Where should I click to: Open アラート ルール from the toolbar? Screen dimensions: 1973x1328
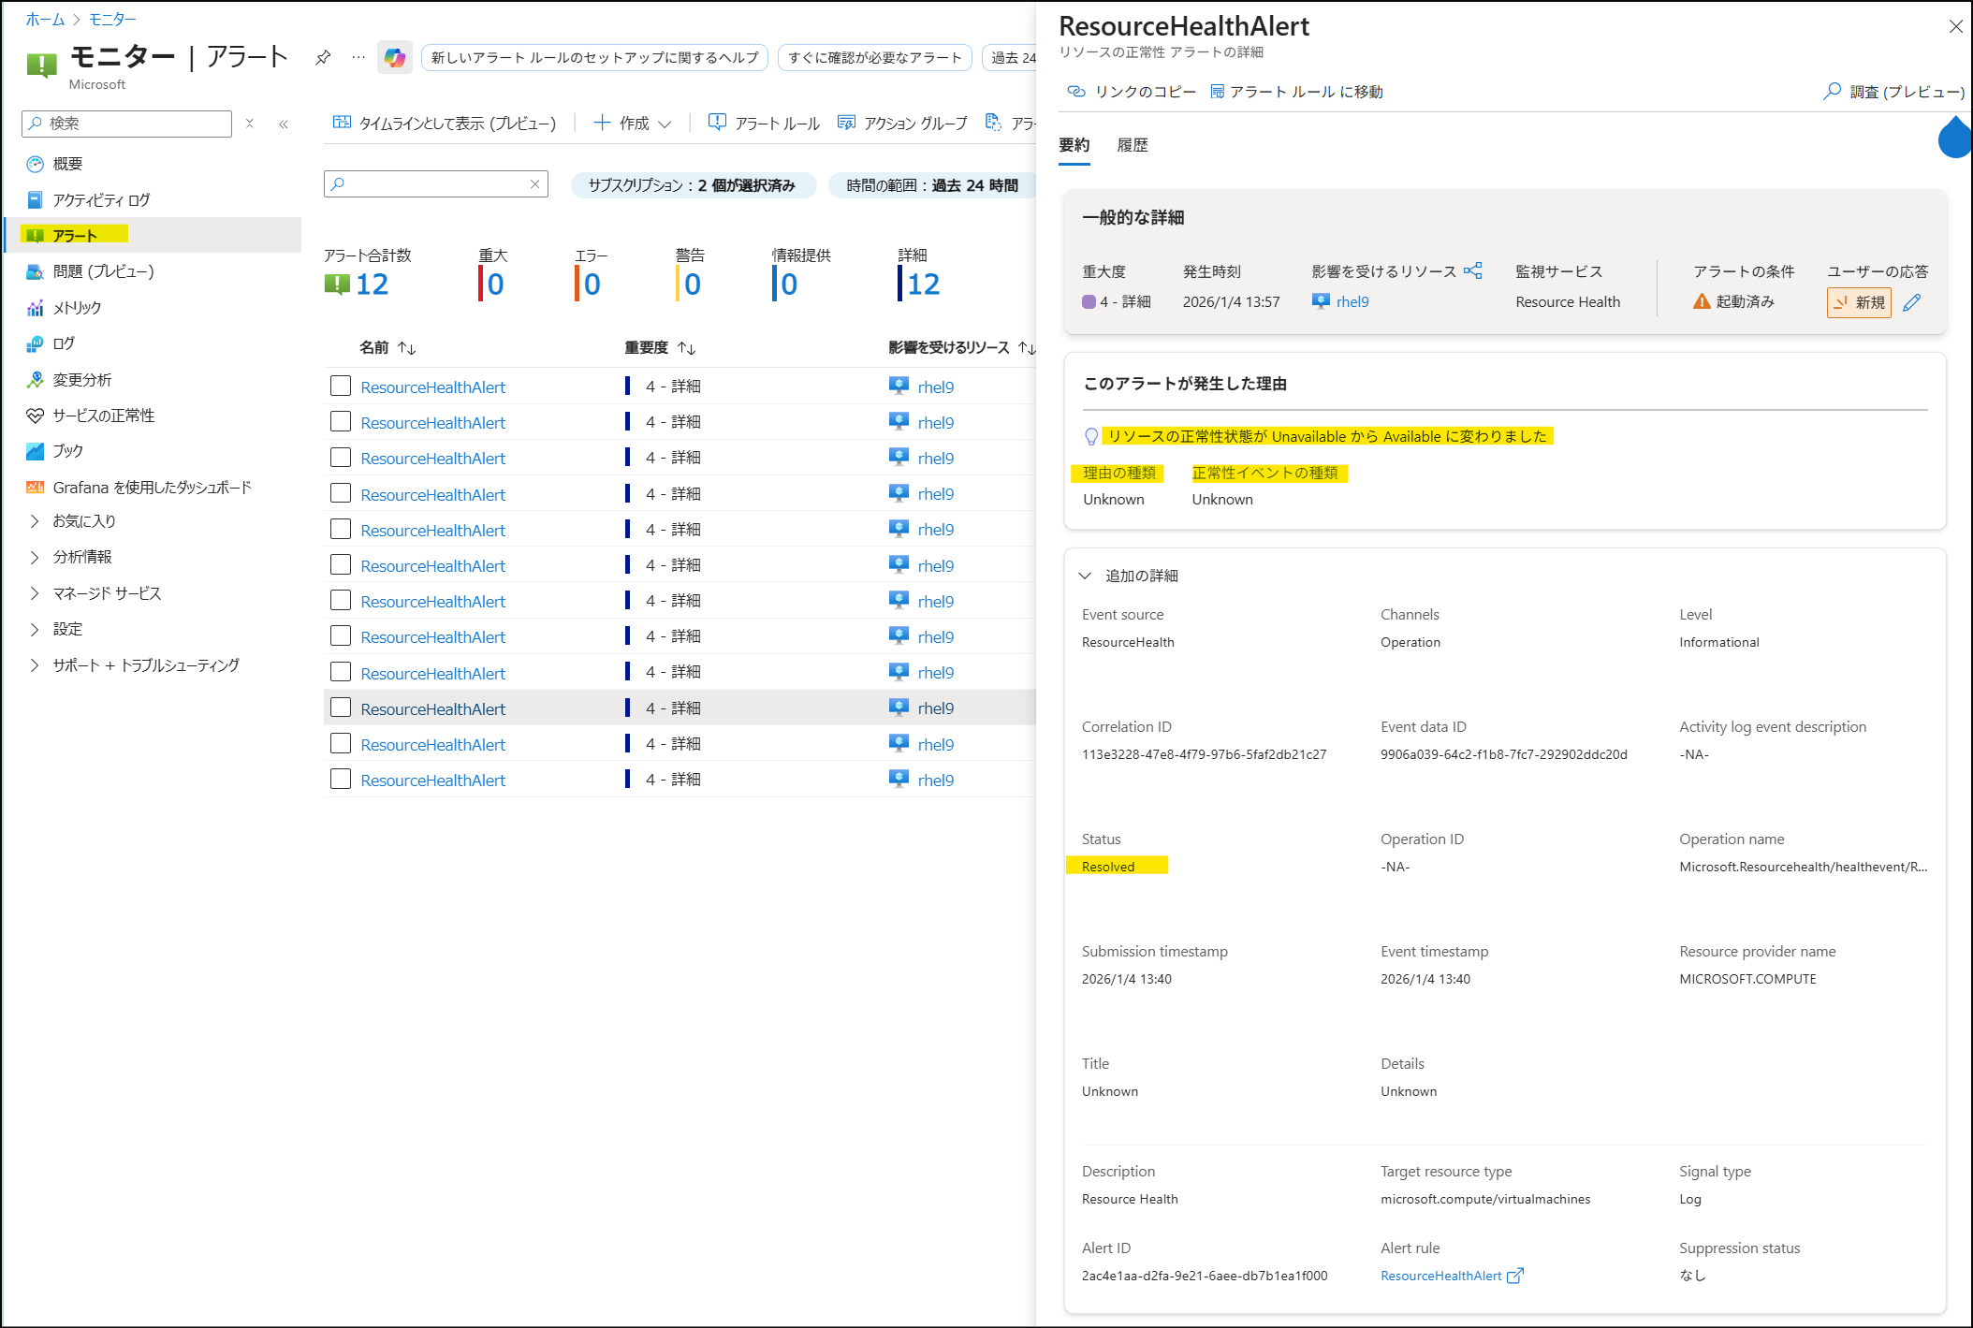pyautogui.click(x=764, y=124)
